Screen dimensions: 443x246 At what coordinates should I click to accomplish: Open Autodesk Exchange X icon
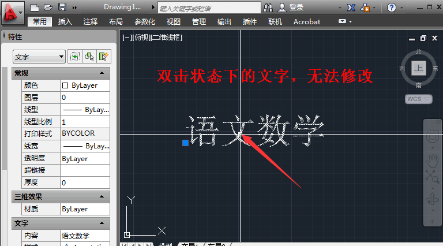(351, 8)
